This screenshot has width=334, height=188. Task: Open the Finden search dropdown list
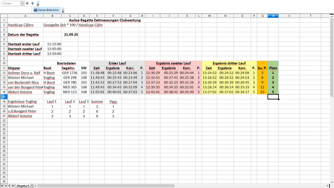coord(22,3)
